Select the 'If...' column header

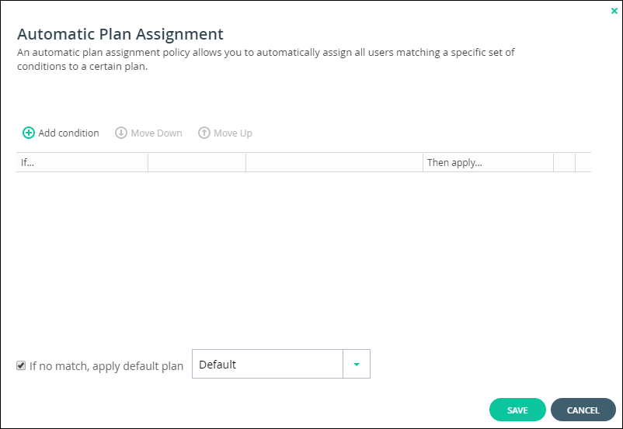point(82,162)
